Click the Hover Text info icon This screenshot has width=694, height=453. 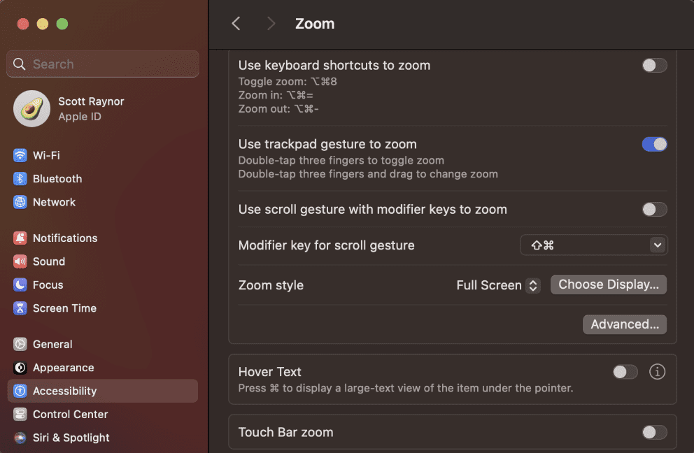click(657, 371)
